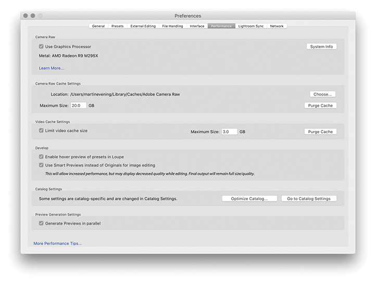Open the Presets tab
The image size is (376, 283).
click(x=117, y=26)
